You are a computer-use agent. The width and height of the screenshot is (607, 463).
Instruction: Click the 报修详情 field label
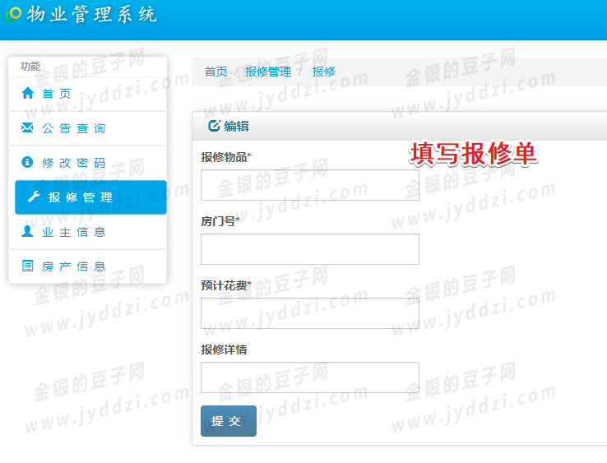point(224,350)
